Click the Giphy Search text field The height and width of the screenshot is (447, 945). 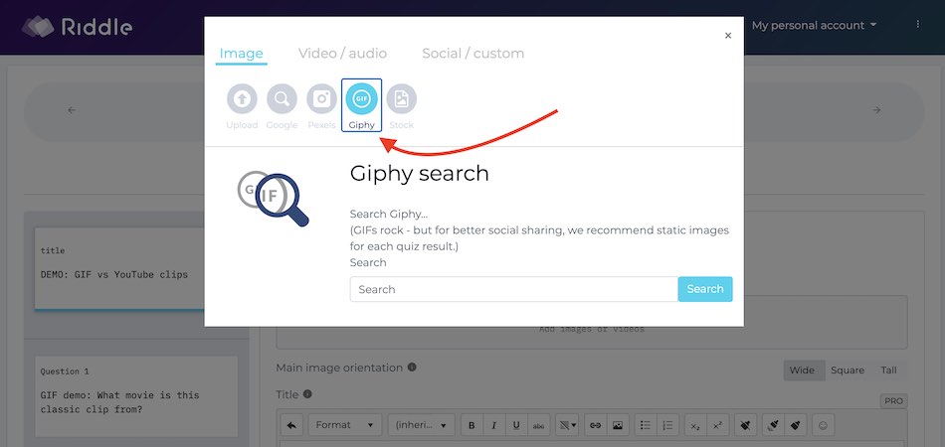click(x=514, y=289)
